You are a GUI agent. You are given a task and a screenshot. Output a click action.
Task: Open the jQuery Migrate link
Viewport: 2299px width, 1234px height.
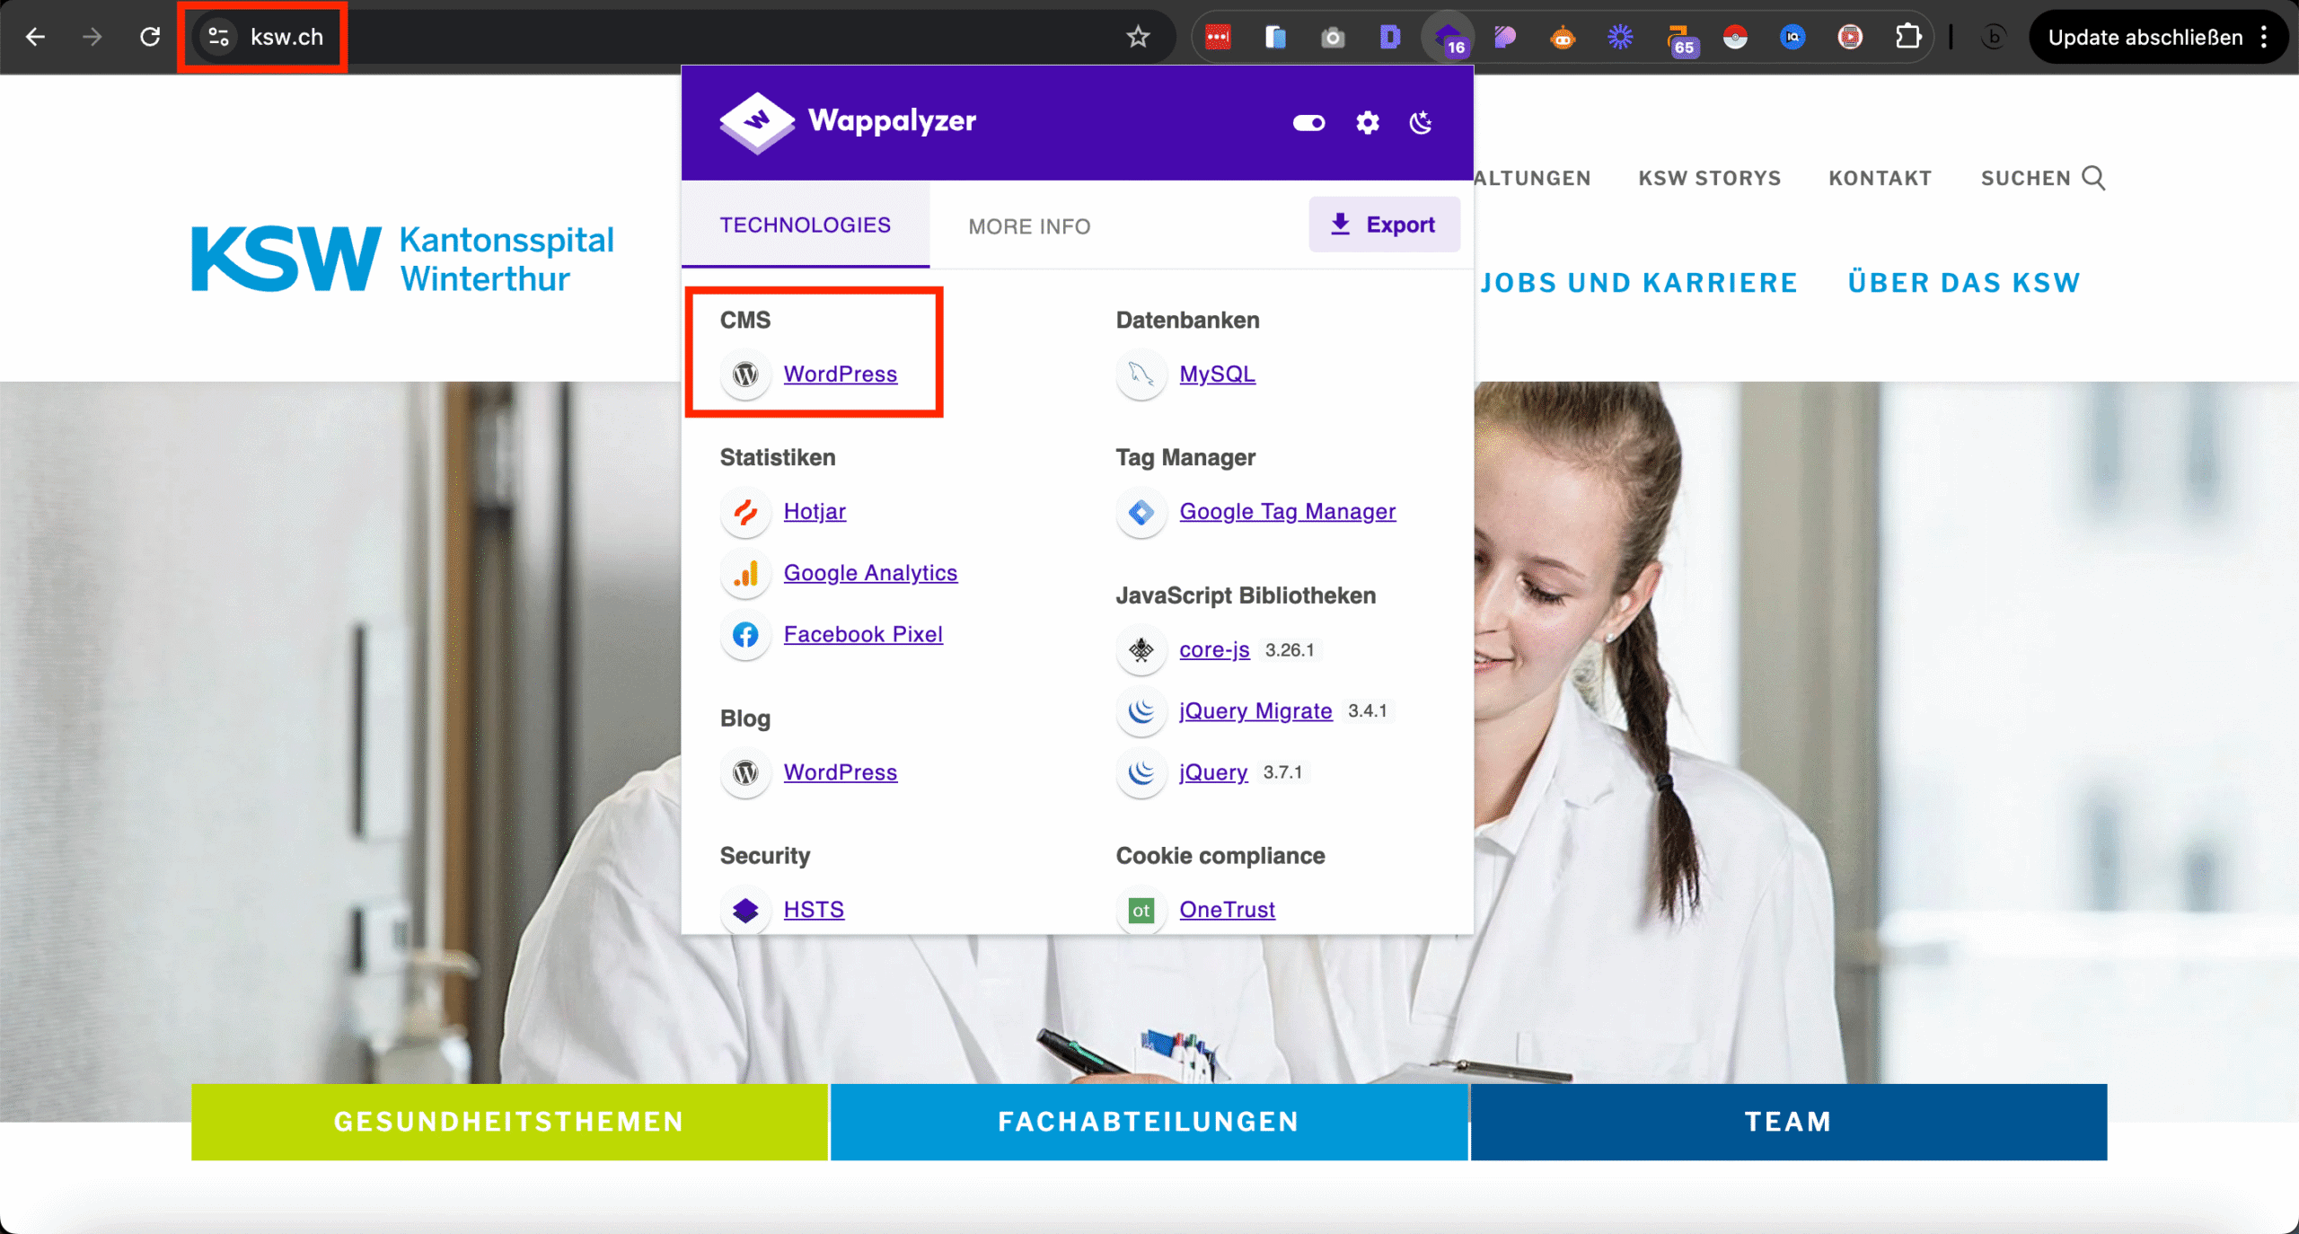point(1255,710)
